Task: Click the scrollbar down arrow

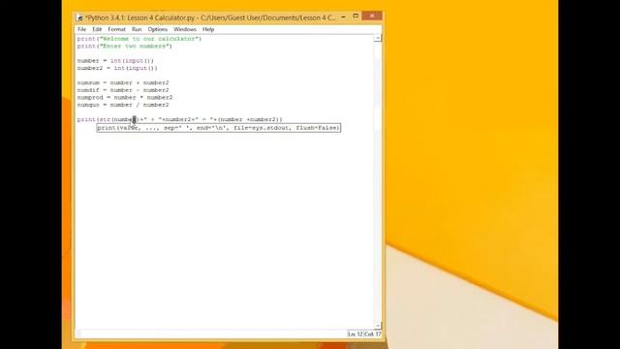Action: point(378,326)
